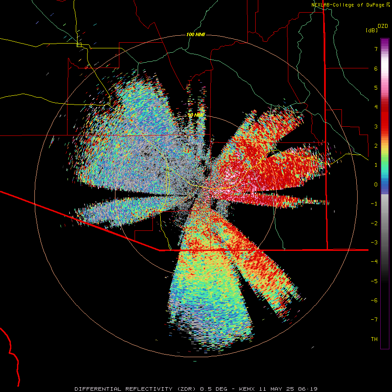Viewport: 392px width, 392px height.
Task: Click the NEXLAB-College of DuPage watermark text
Action: (348, 5)
